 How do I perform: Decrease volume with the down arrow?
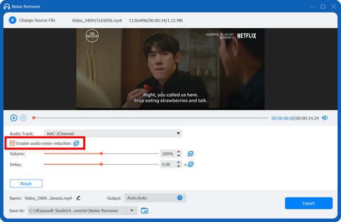point(178,156)
